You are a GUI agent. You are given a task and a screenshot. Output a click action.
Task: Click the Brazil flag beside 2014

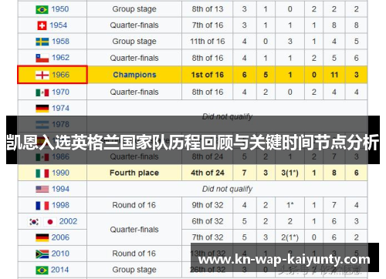click(x=42, y=270)
